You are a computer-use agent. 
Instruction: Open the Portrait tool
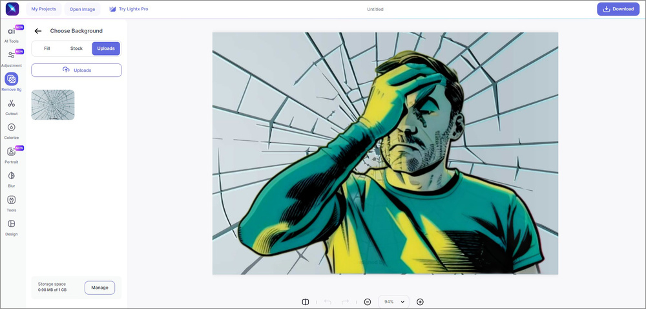(12, 155)
